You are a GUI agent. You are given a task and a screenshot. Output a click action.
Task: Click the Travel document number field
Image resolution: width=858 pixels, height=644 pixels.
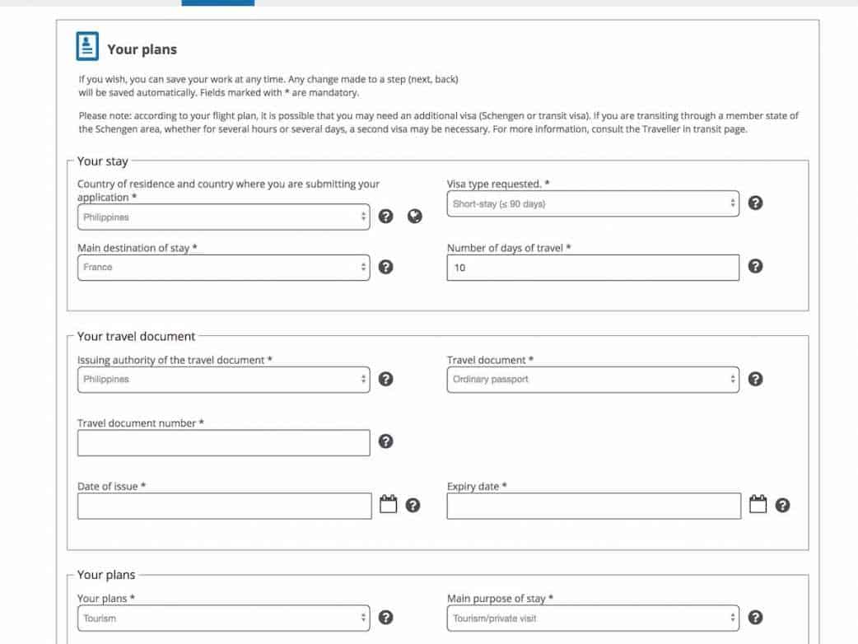[x=223, y=443]
